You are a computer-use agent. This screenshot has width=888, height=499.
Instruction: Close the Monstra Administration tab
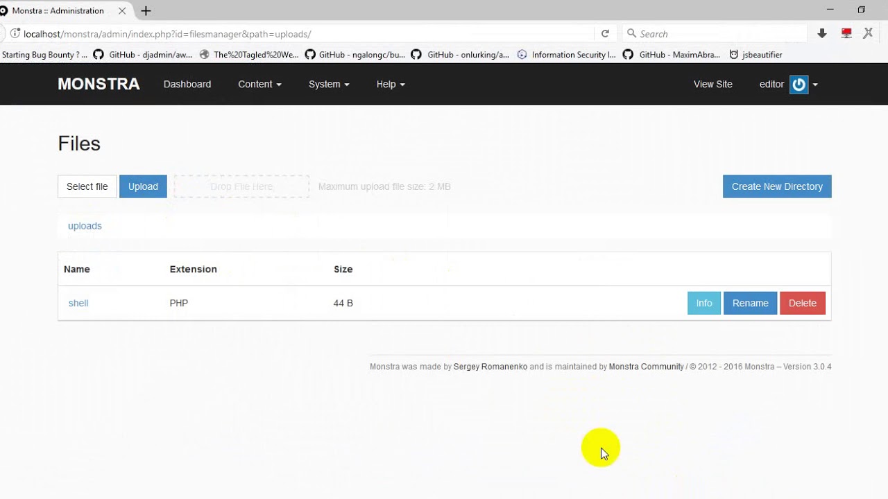[122, 11]
